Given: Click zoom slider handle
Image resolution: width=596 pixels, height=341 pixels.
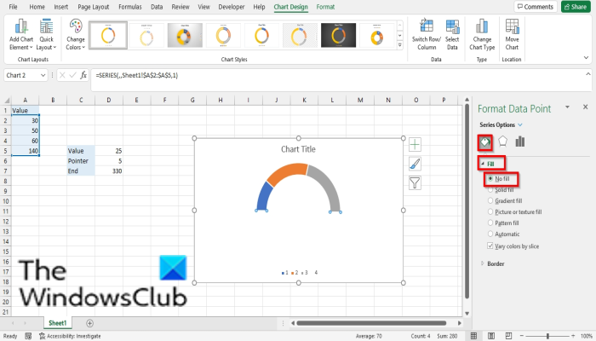Looking at the screenshot, I should (x=547, y=336).
